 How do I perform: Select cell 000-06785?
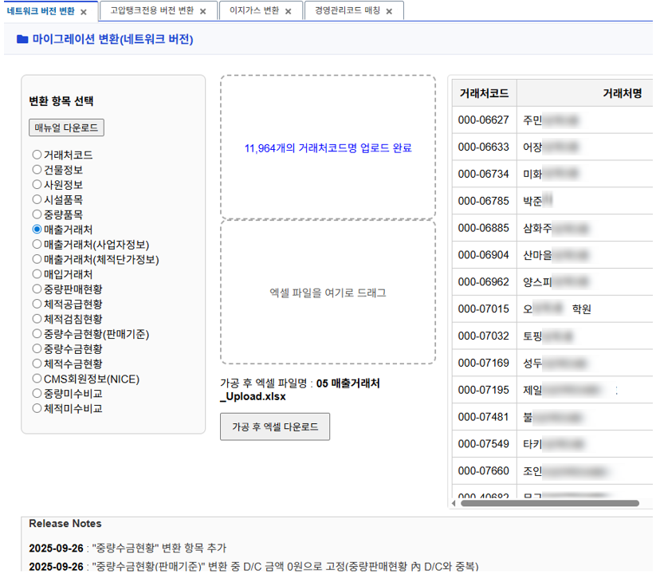(484, 201)
